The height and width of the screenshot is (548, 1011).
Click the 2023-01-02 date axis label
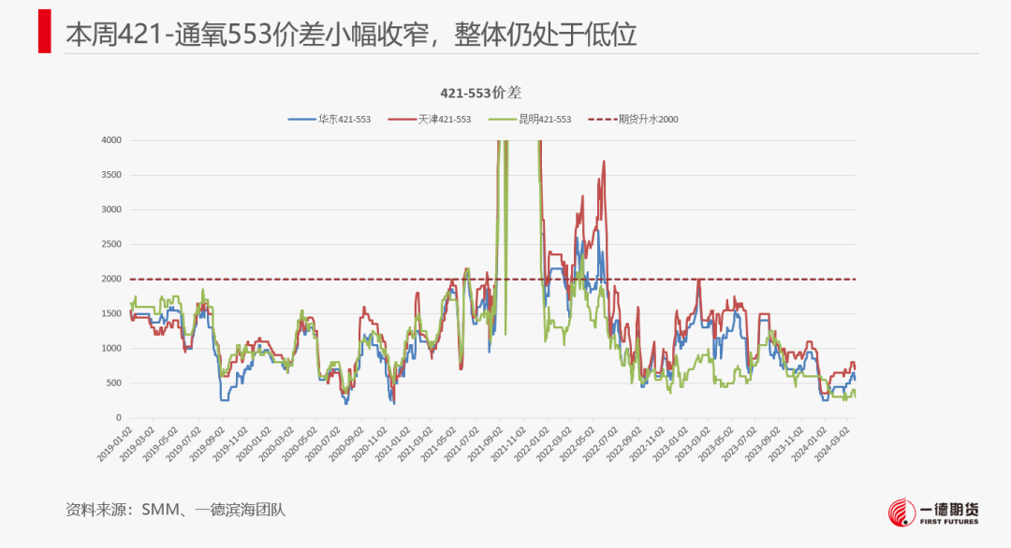670,442
